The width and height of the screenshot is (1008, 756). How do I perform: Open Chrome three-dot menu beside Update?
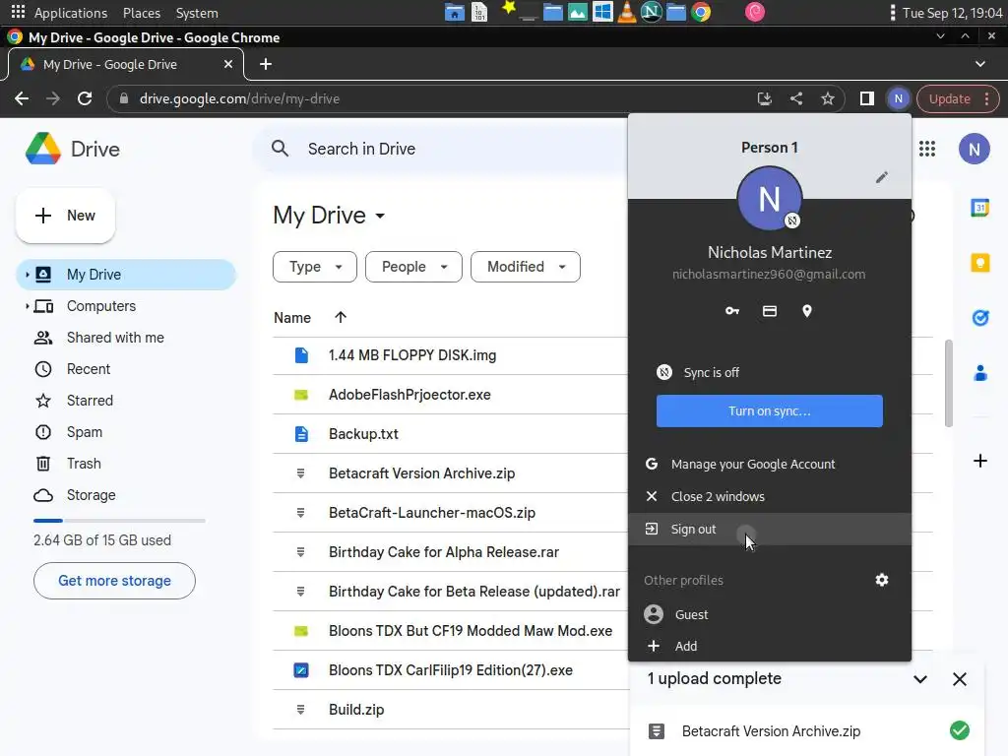point(986,99)
